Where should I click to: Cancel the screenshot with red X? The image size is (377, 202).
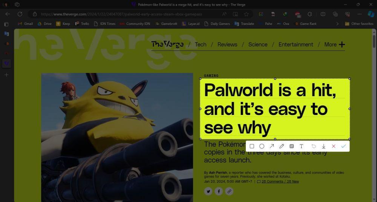point(334,146)
